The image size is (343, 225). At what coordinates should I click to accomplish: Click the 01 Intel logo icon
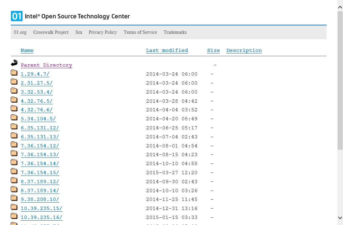coord(17,16)
